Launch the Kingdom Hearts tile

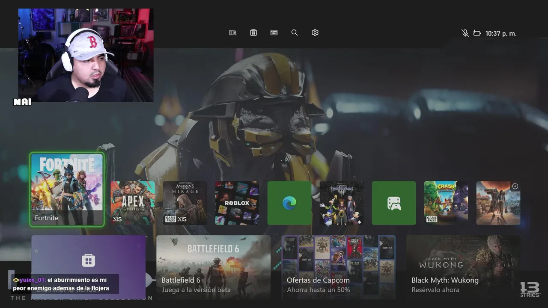pyautogui.click(x=342, y=203)
